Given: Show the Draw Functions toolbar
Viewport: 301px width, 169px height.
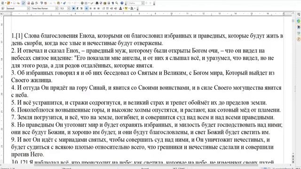Looking at the screenshot, I should click(x=92, y=3).
